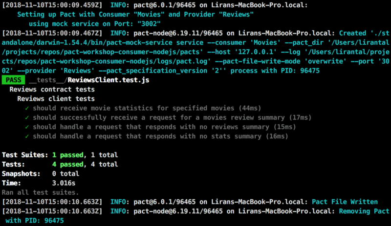Click the 'with PID: 96475' last line
The image size is (391, 226).
(x=35, y=221)
